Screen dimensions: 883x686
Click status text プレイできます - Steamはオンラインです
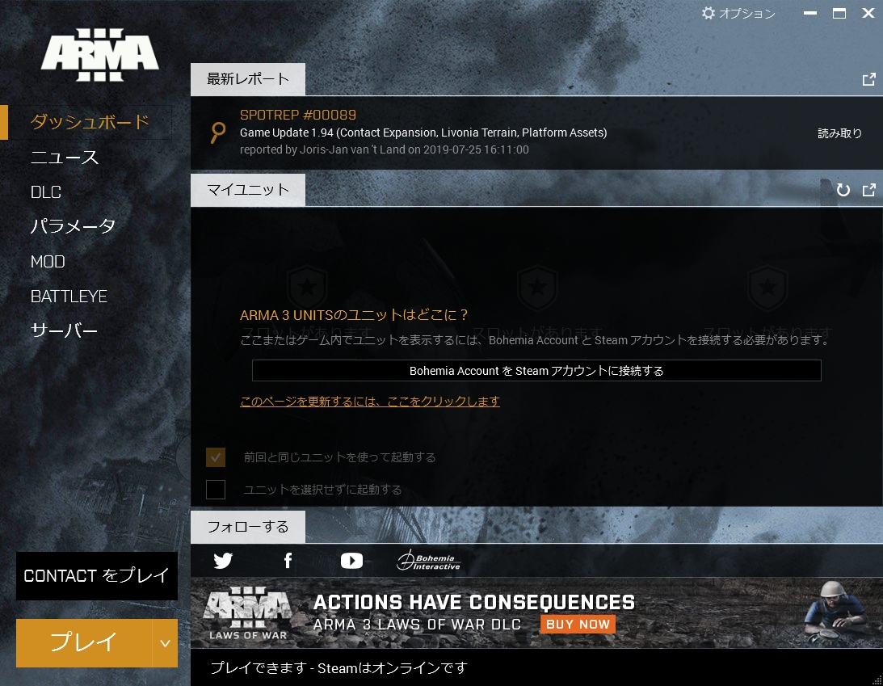click(339, 668)
